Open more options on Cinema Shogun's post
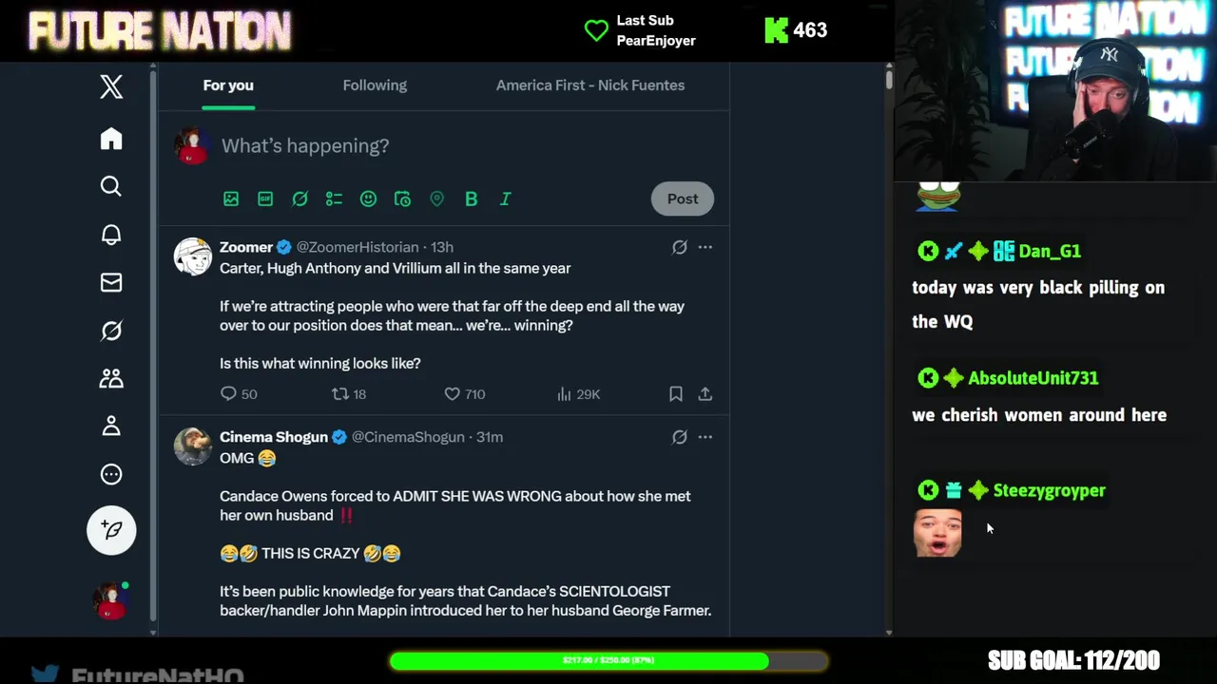Viewport: 1217px width, 684px height. pos(705,437)
